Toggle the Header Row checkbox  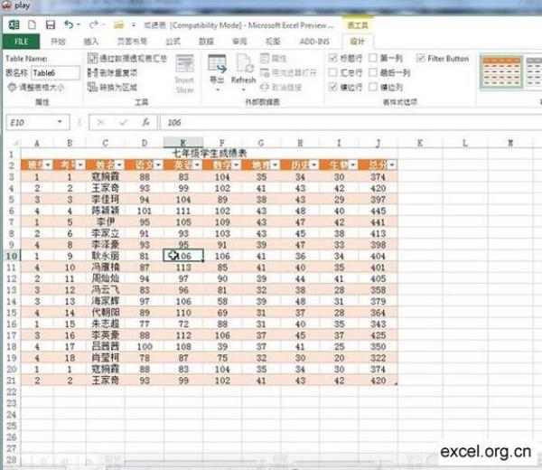tap(332, 58)
